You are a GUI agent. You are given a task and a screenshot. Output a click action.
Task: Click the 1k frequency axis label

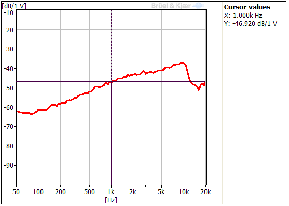[x=111, y=192]
